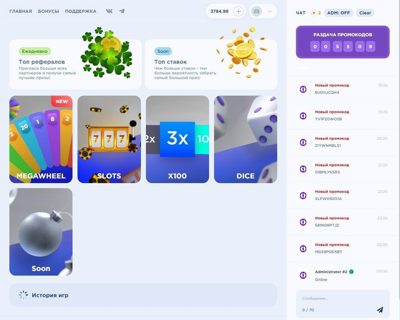Open the БОНУСЫ menu item
Screen dimensions: 400x320
point(48,11)
